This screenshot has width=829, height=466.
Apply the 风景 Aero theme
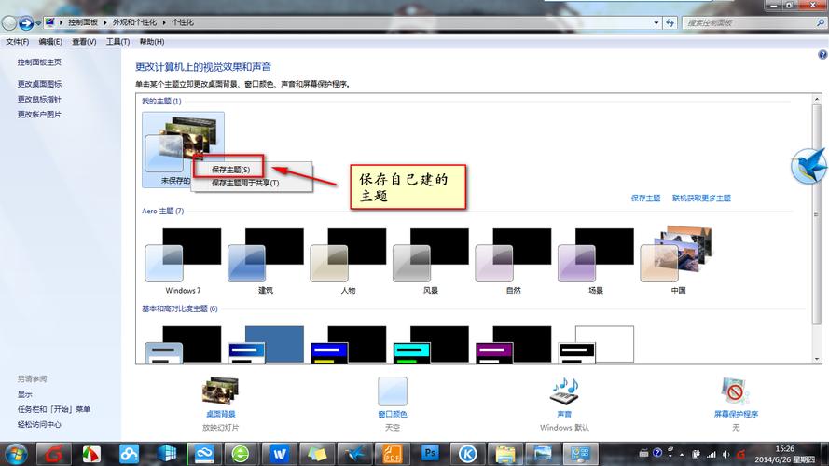click(431, 261)
